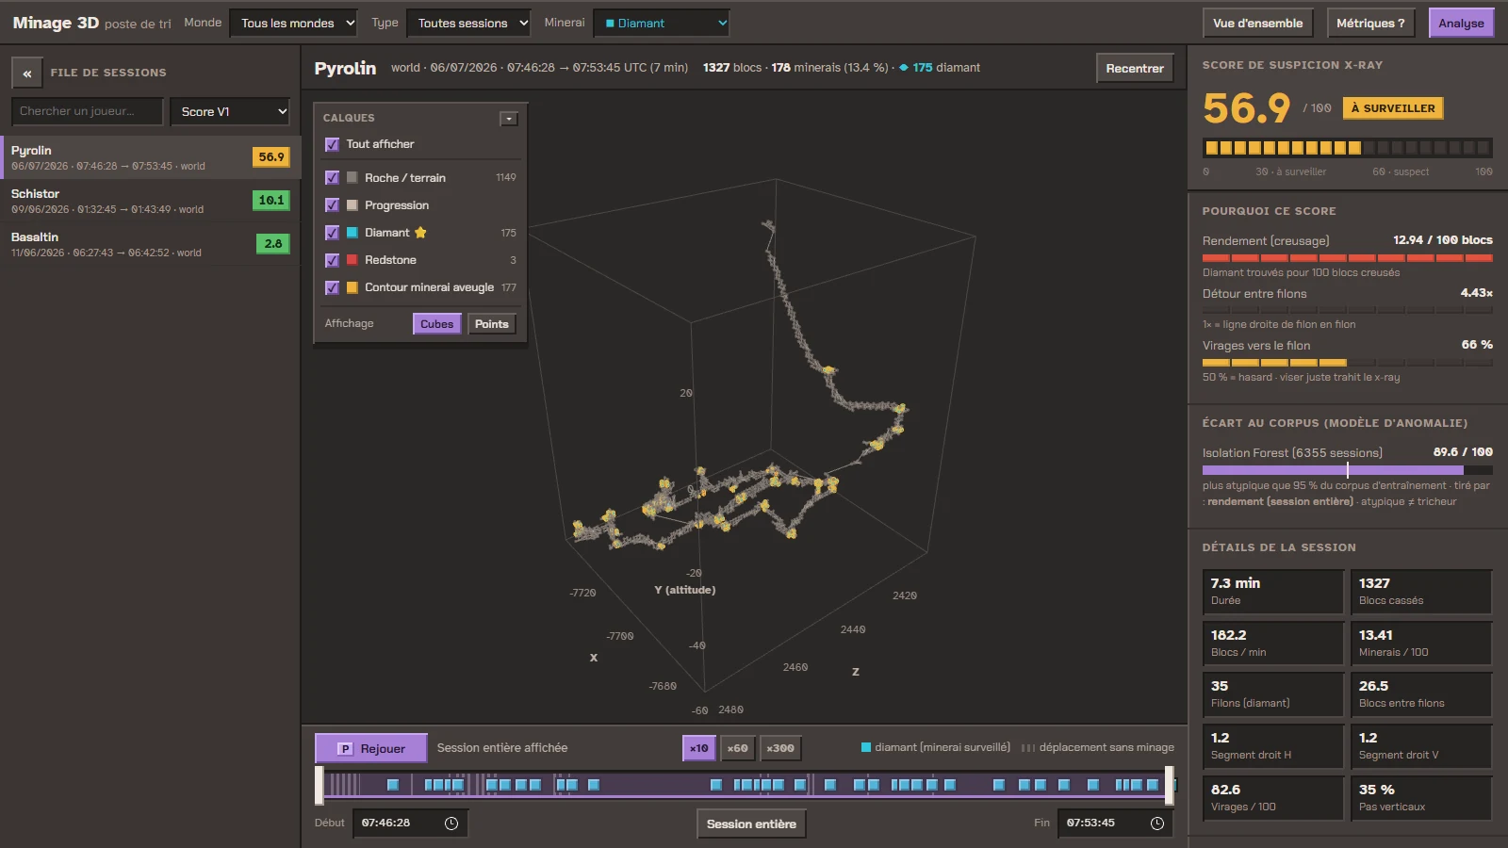Viewport: 1508px width, 848px height.
Task: Open the Type sessions dropdown
Action: (468, 23)
